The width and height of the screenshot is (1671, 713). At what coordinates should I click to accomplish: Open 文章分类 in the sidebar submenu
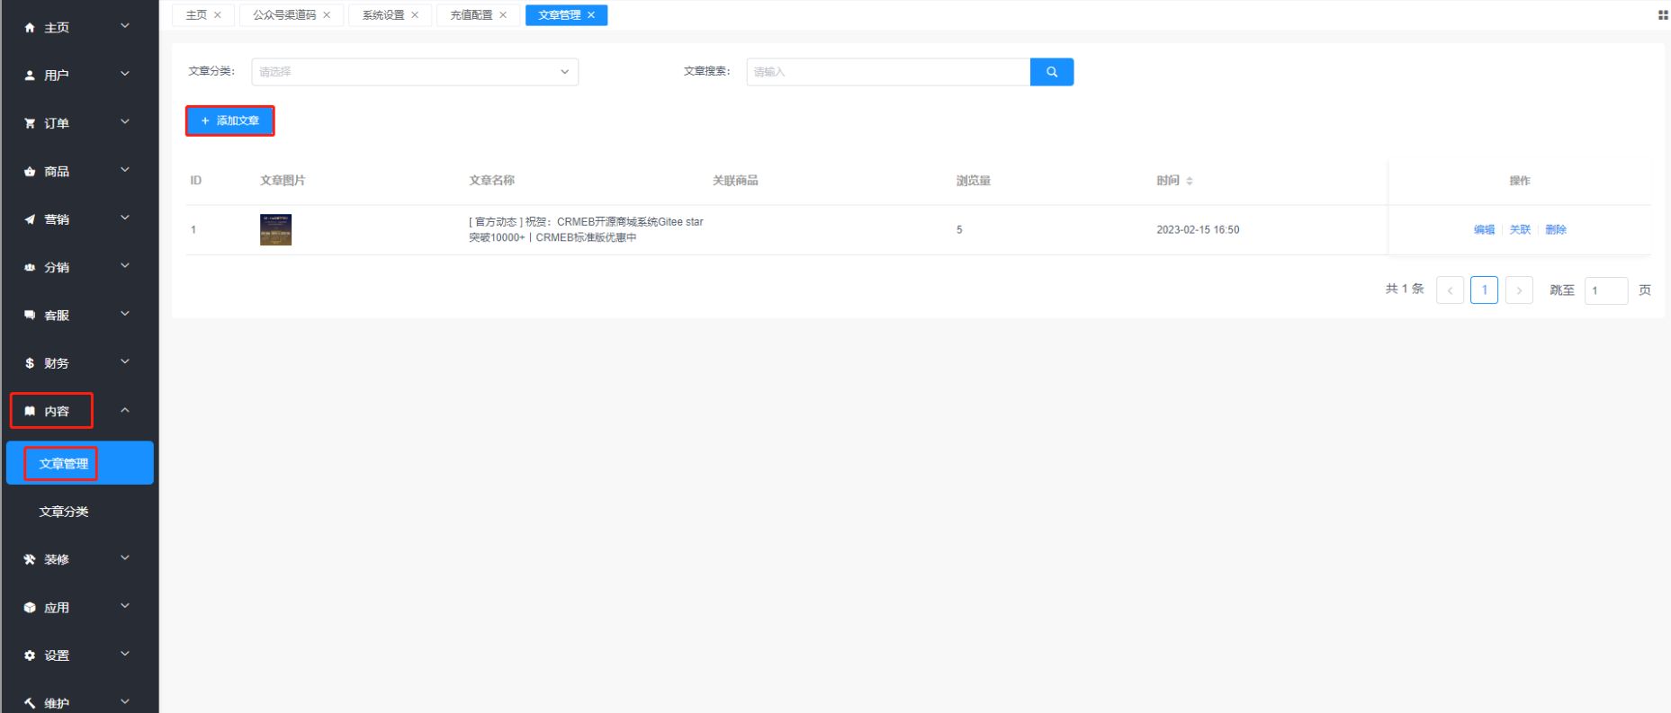pos(64,512)
